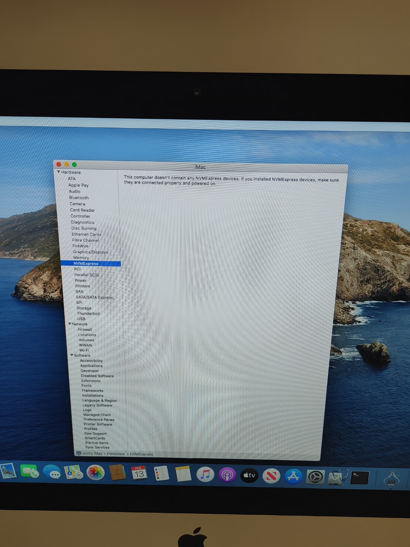
Task: Open Messages in the dock
Action: [52, 472]
